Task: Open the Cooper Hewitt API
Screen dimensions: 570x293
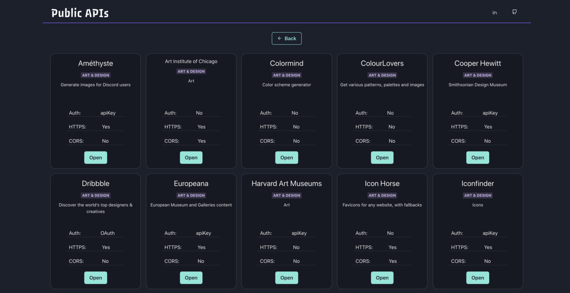Action: [478, 157]
